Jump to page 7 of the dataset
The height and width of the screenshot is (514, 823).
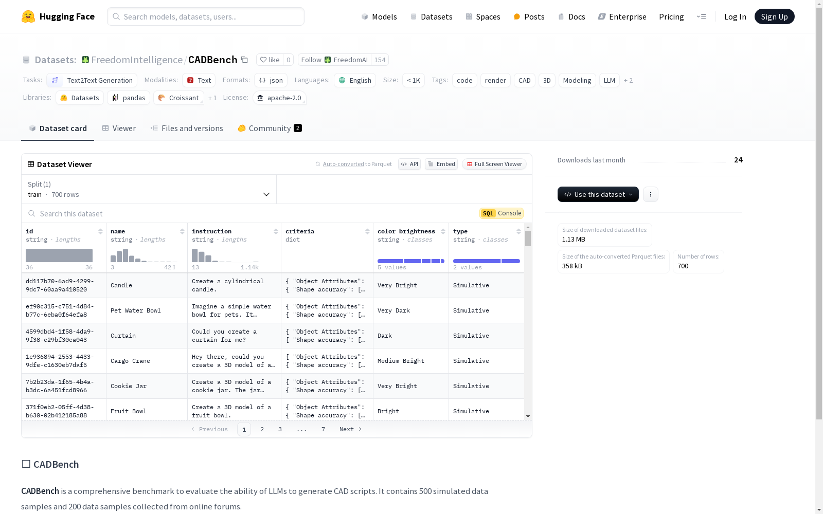323,429
